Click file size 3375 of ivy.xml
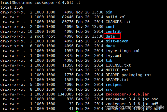This screenshot has width=167, height=112. [x=69, y=56]
